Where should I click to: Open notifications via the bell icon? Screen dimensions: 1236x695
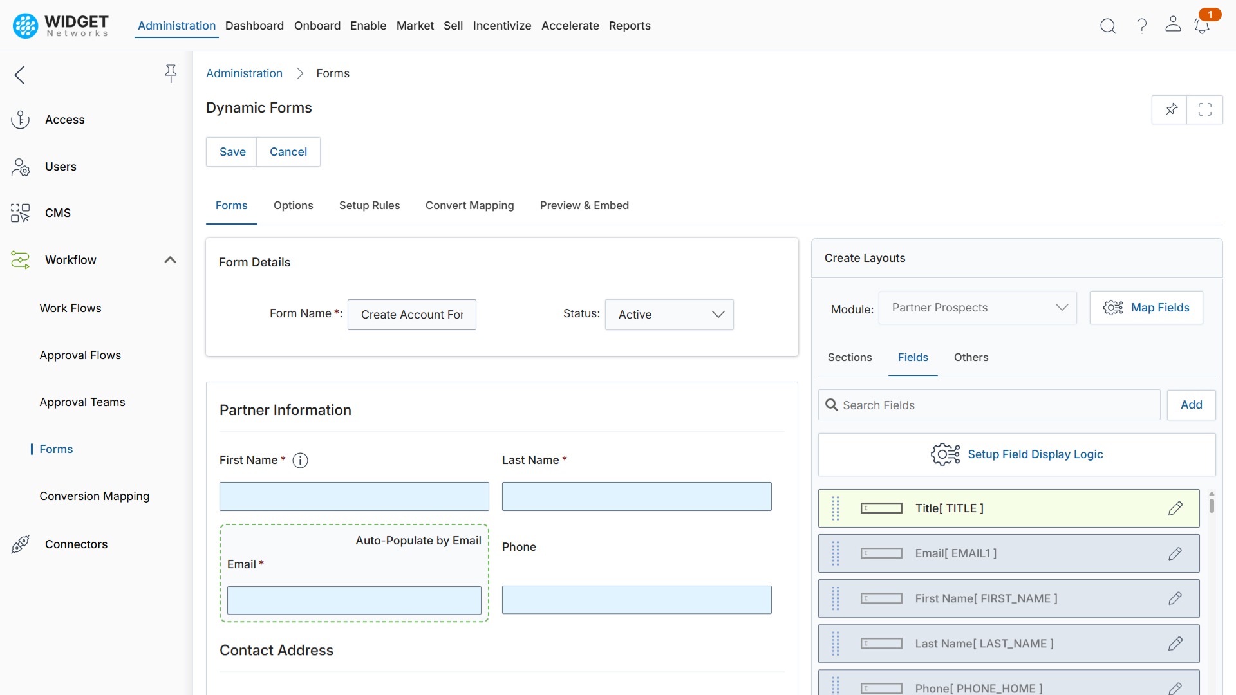click(x=1203, y=26)
